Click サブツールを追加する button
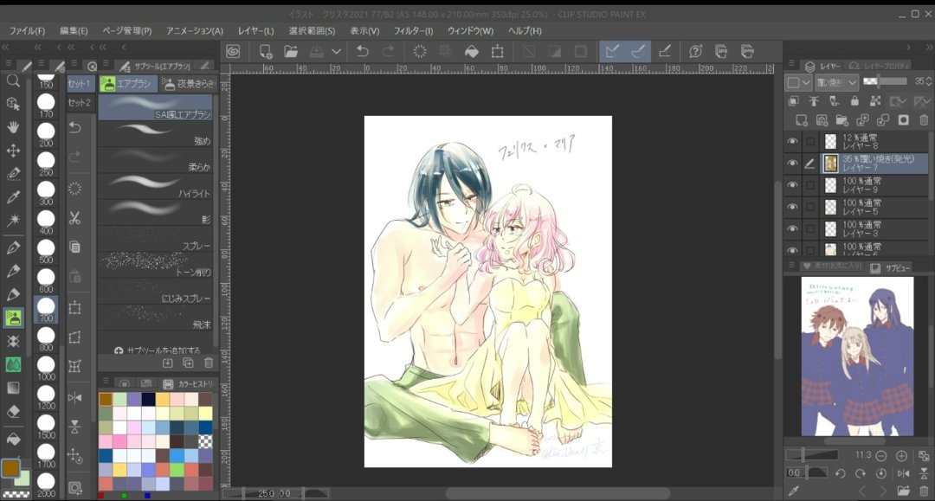935x501 pixels. 158,350
